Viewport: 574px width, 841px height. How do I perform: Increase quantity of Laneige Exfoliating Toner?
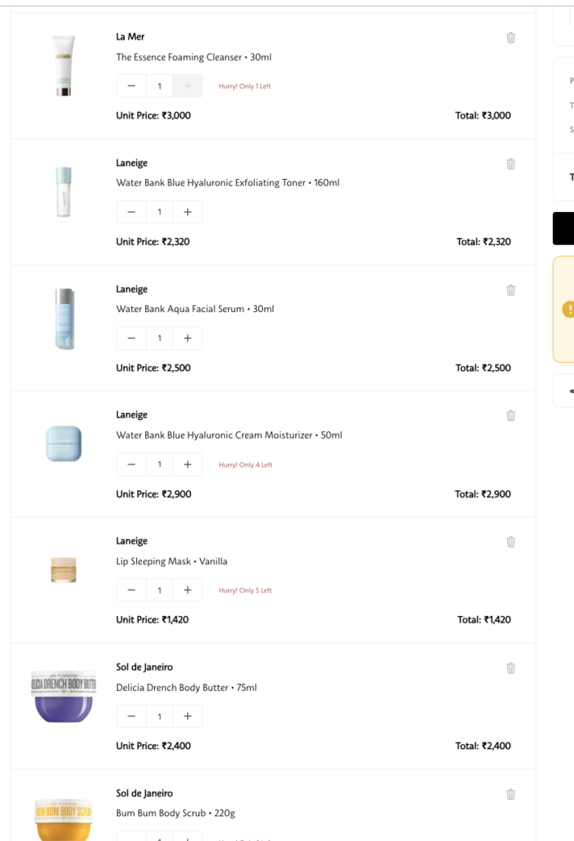188,212
